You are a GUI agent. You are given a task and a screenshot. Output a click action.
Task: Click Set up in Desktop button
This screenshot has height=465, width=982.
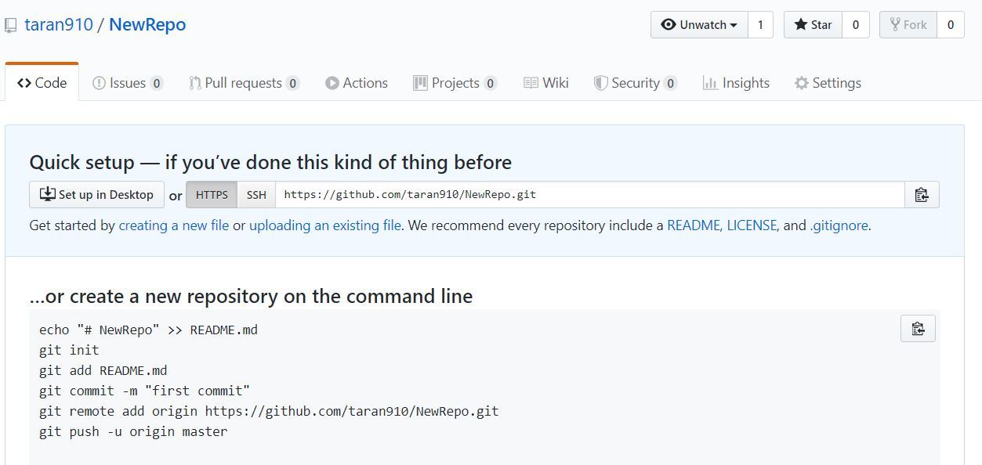[x=96, y=195]
